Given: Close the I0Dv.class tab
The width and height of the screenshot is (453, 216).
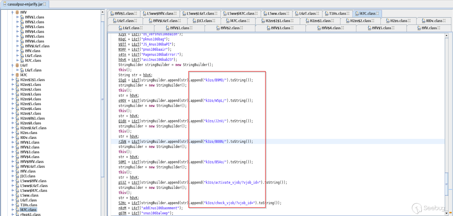Looking at the screenshot, I should point(444,21).
